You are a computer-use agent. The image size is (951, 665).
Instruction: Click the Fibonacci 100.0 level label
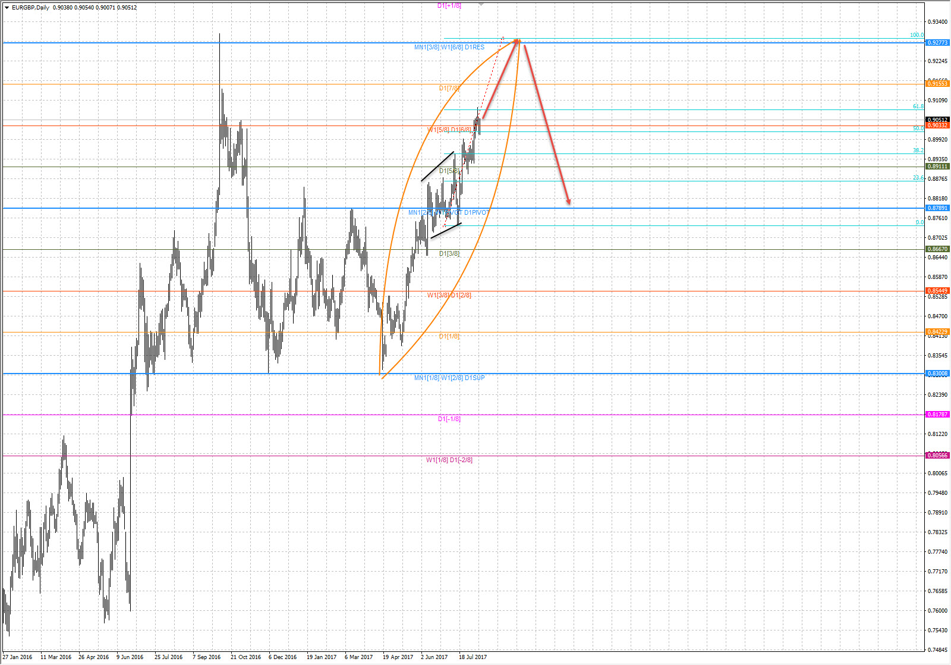pos(917,35)
